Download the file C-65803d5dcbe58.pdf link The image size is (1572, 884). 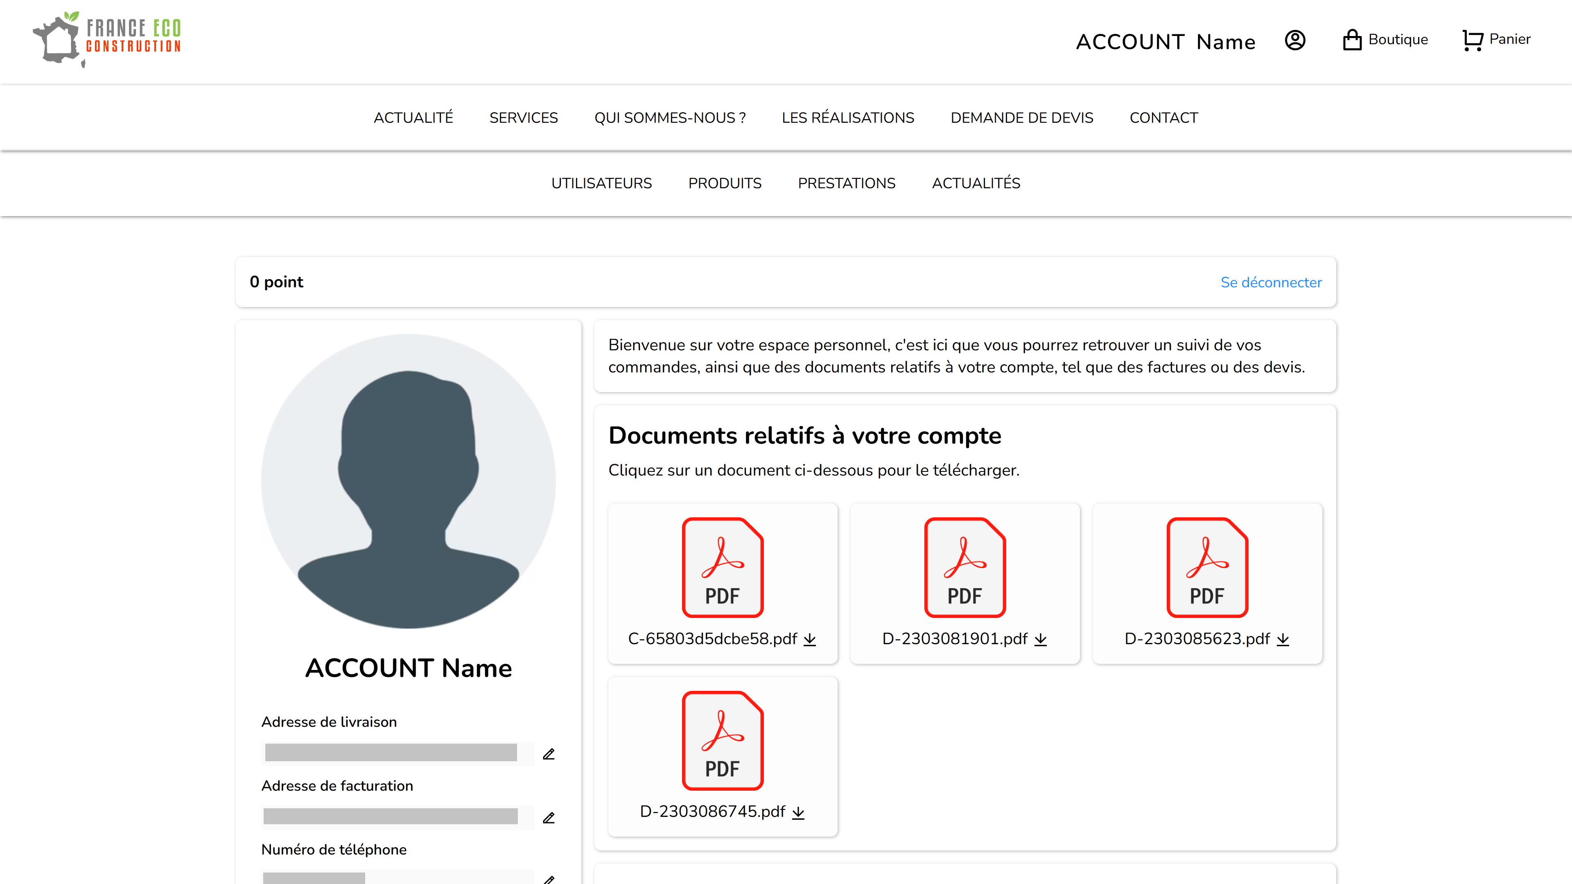click(x=712, y=639)
